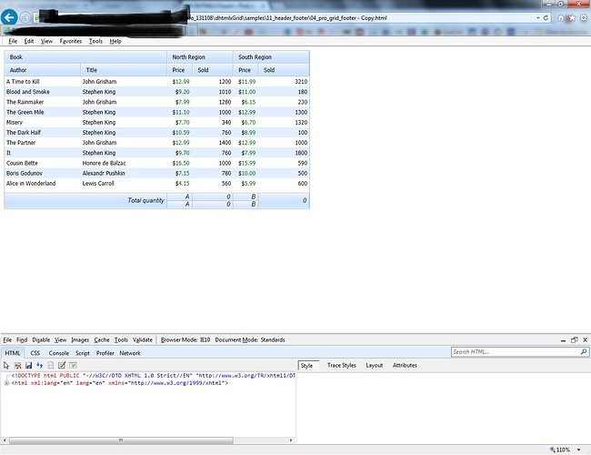Viewport: 591px width, 455px height.
Task: Click the horizontal scrollbar thumb in HTML pane
Action: 121,440
